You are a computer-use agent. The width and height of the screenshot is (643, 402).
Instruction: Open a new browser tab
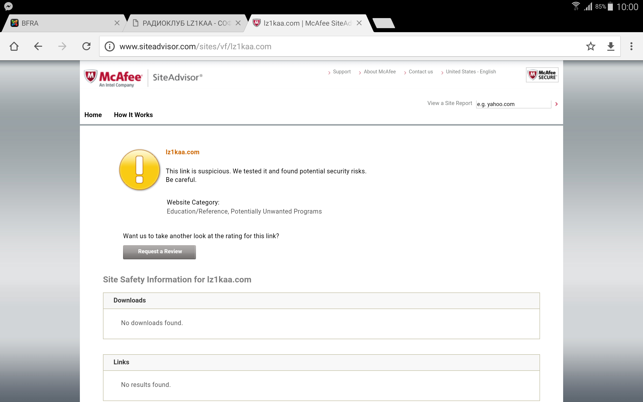coord(383,23)
